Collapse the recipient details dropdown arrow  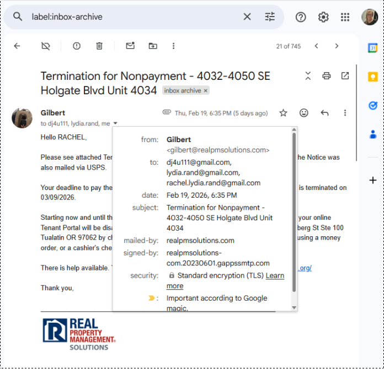(115, 124)
